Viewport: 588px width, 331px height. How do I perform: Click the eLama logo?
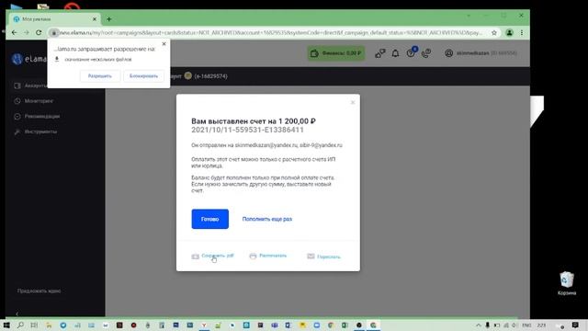pos(29,59)
